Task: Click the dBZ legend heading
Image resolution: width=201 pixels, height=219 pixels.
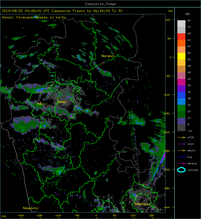Action: (187, 14)
